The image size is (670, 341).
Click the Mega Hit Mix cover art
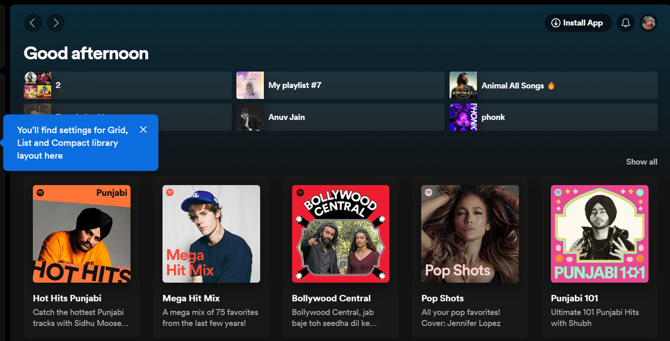click(x=211, y=234)
